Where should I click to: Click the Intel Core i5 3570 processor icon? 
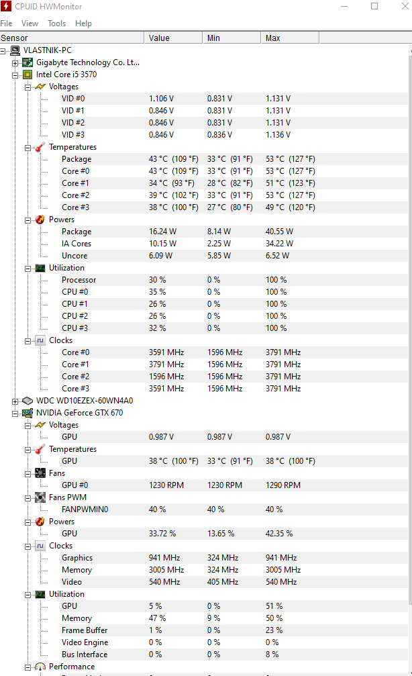click(28, 75)
